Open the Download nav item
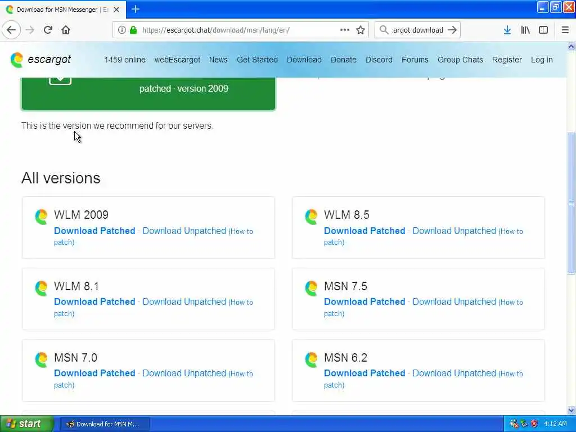Viewport: 576px width, 432px height. (x=304, y=60)
